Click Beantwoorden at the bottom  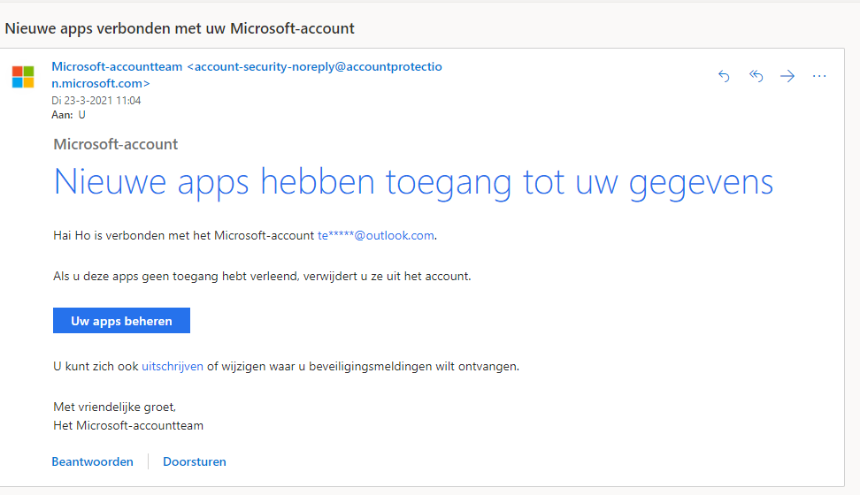pyautogui.click(x=92, y=461)
